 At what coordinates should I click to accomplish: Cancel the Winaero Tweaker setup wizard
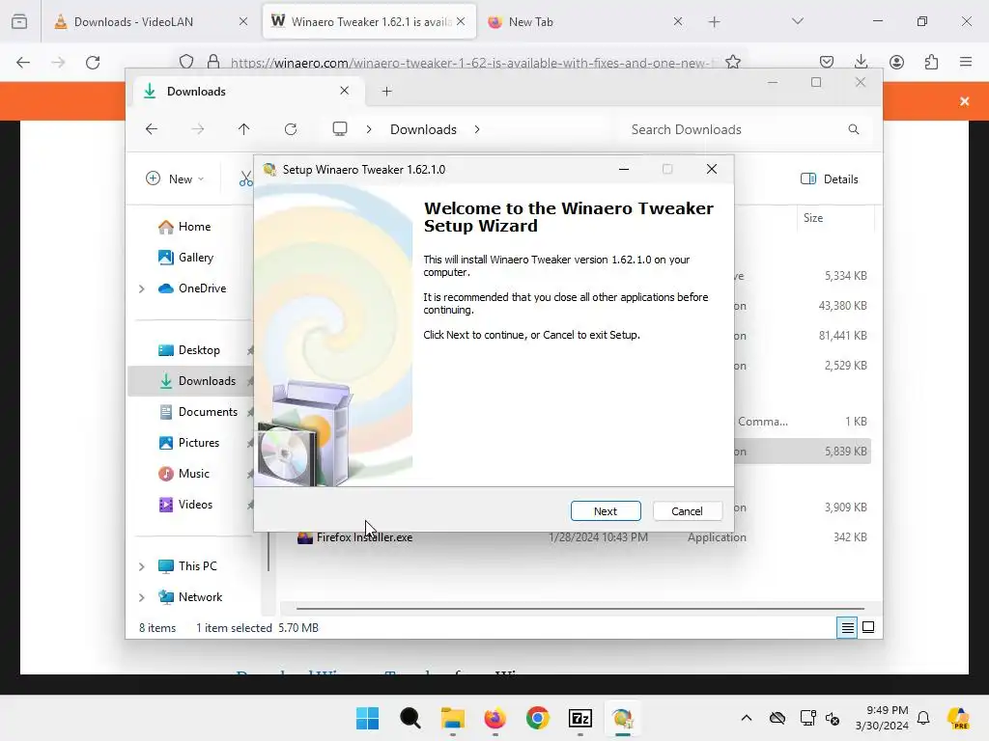(687, 511)
